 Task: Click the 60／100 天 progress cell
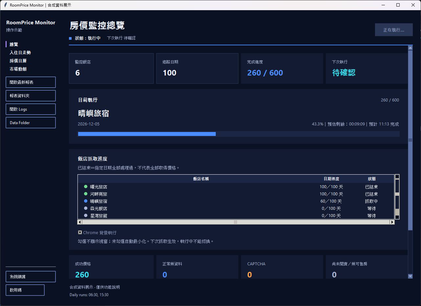tap(331, 201)
